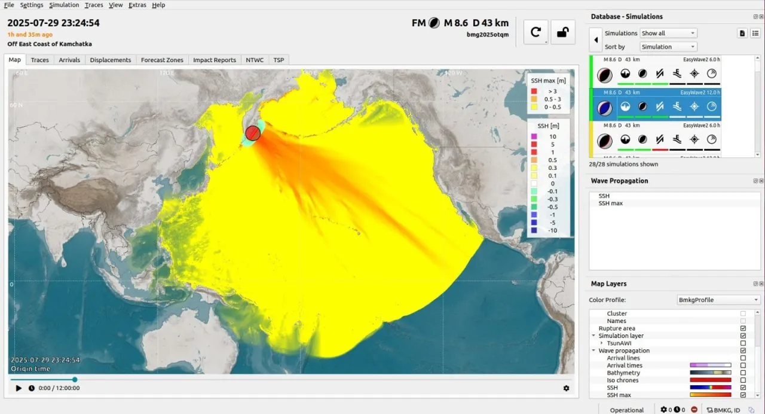Open the Show all simulations dropdown

point(668,33)
